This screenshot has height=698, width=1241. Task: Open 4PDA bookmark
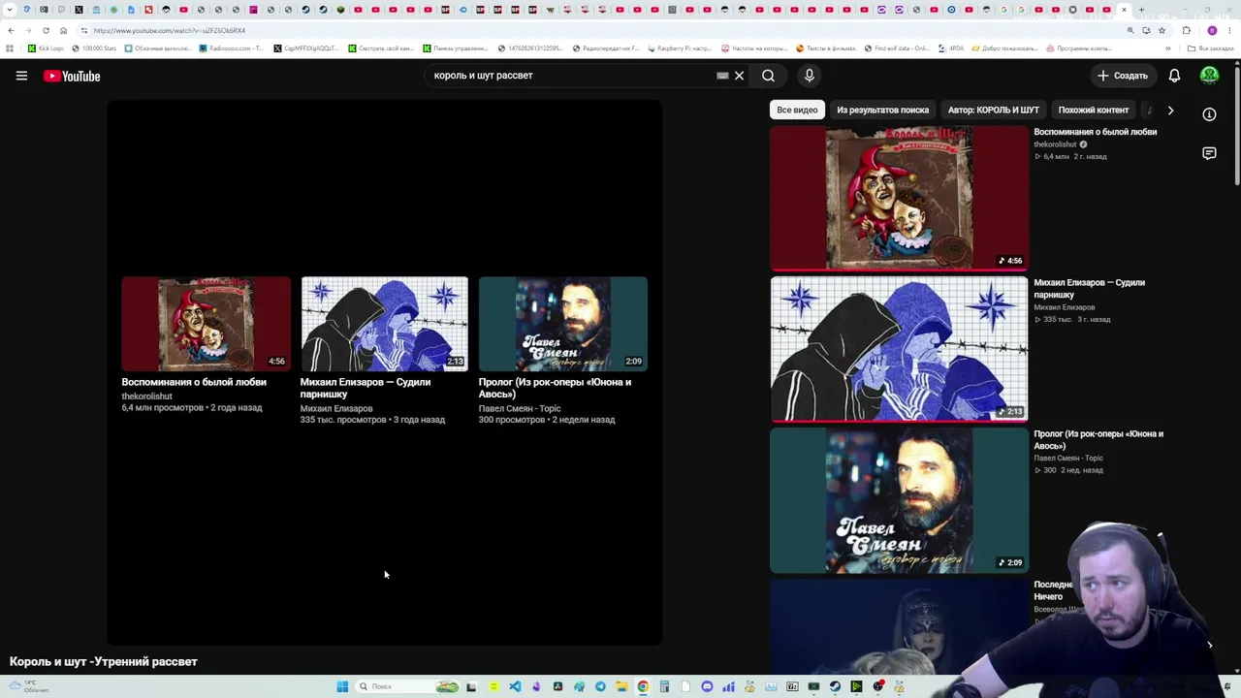tap(951, 48)
